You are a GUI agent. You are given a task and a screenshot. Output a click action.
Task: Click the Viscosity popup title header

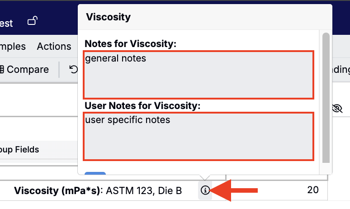(109, 18)
